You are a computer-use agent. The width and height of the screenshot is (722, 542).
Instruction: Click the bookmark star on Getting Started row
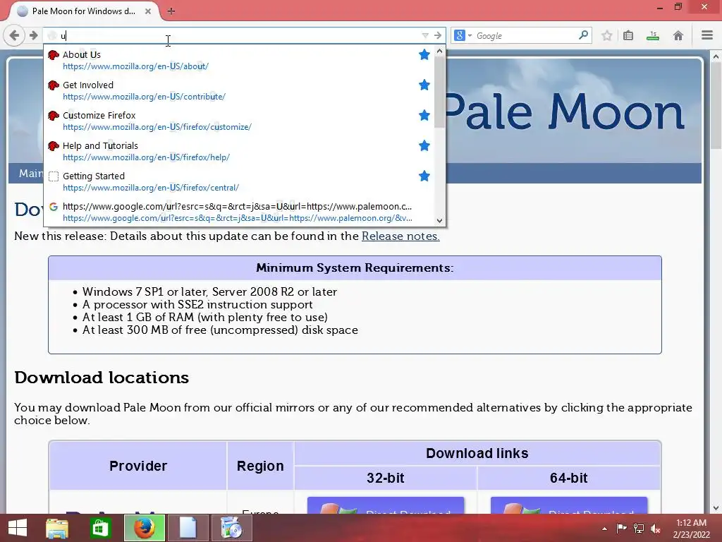(x=424, y=176)
